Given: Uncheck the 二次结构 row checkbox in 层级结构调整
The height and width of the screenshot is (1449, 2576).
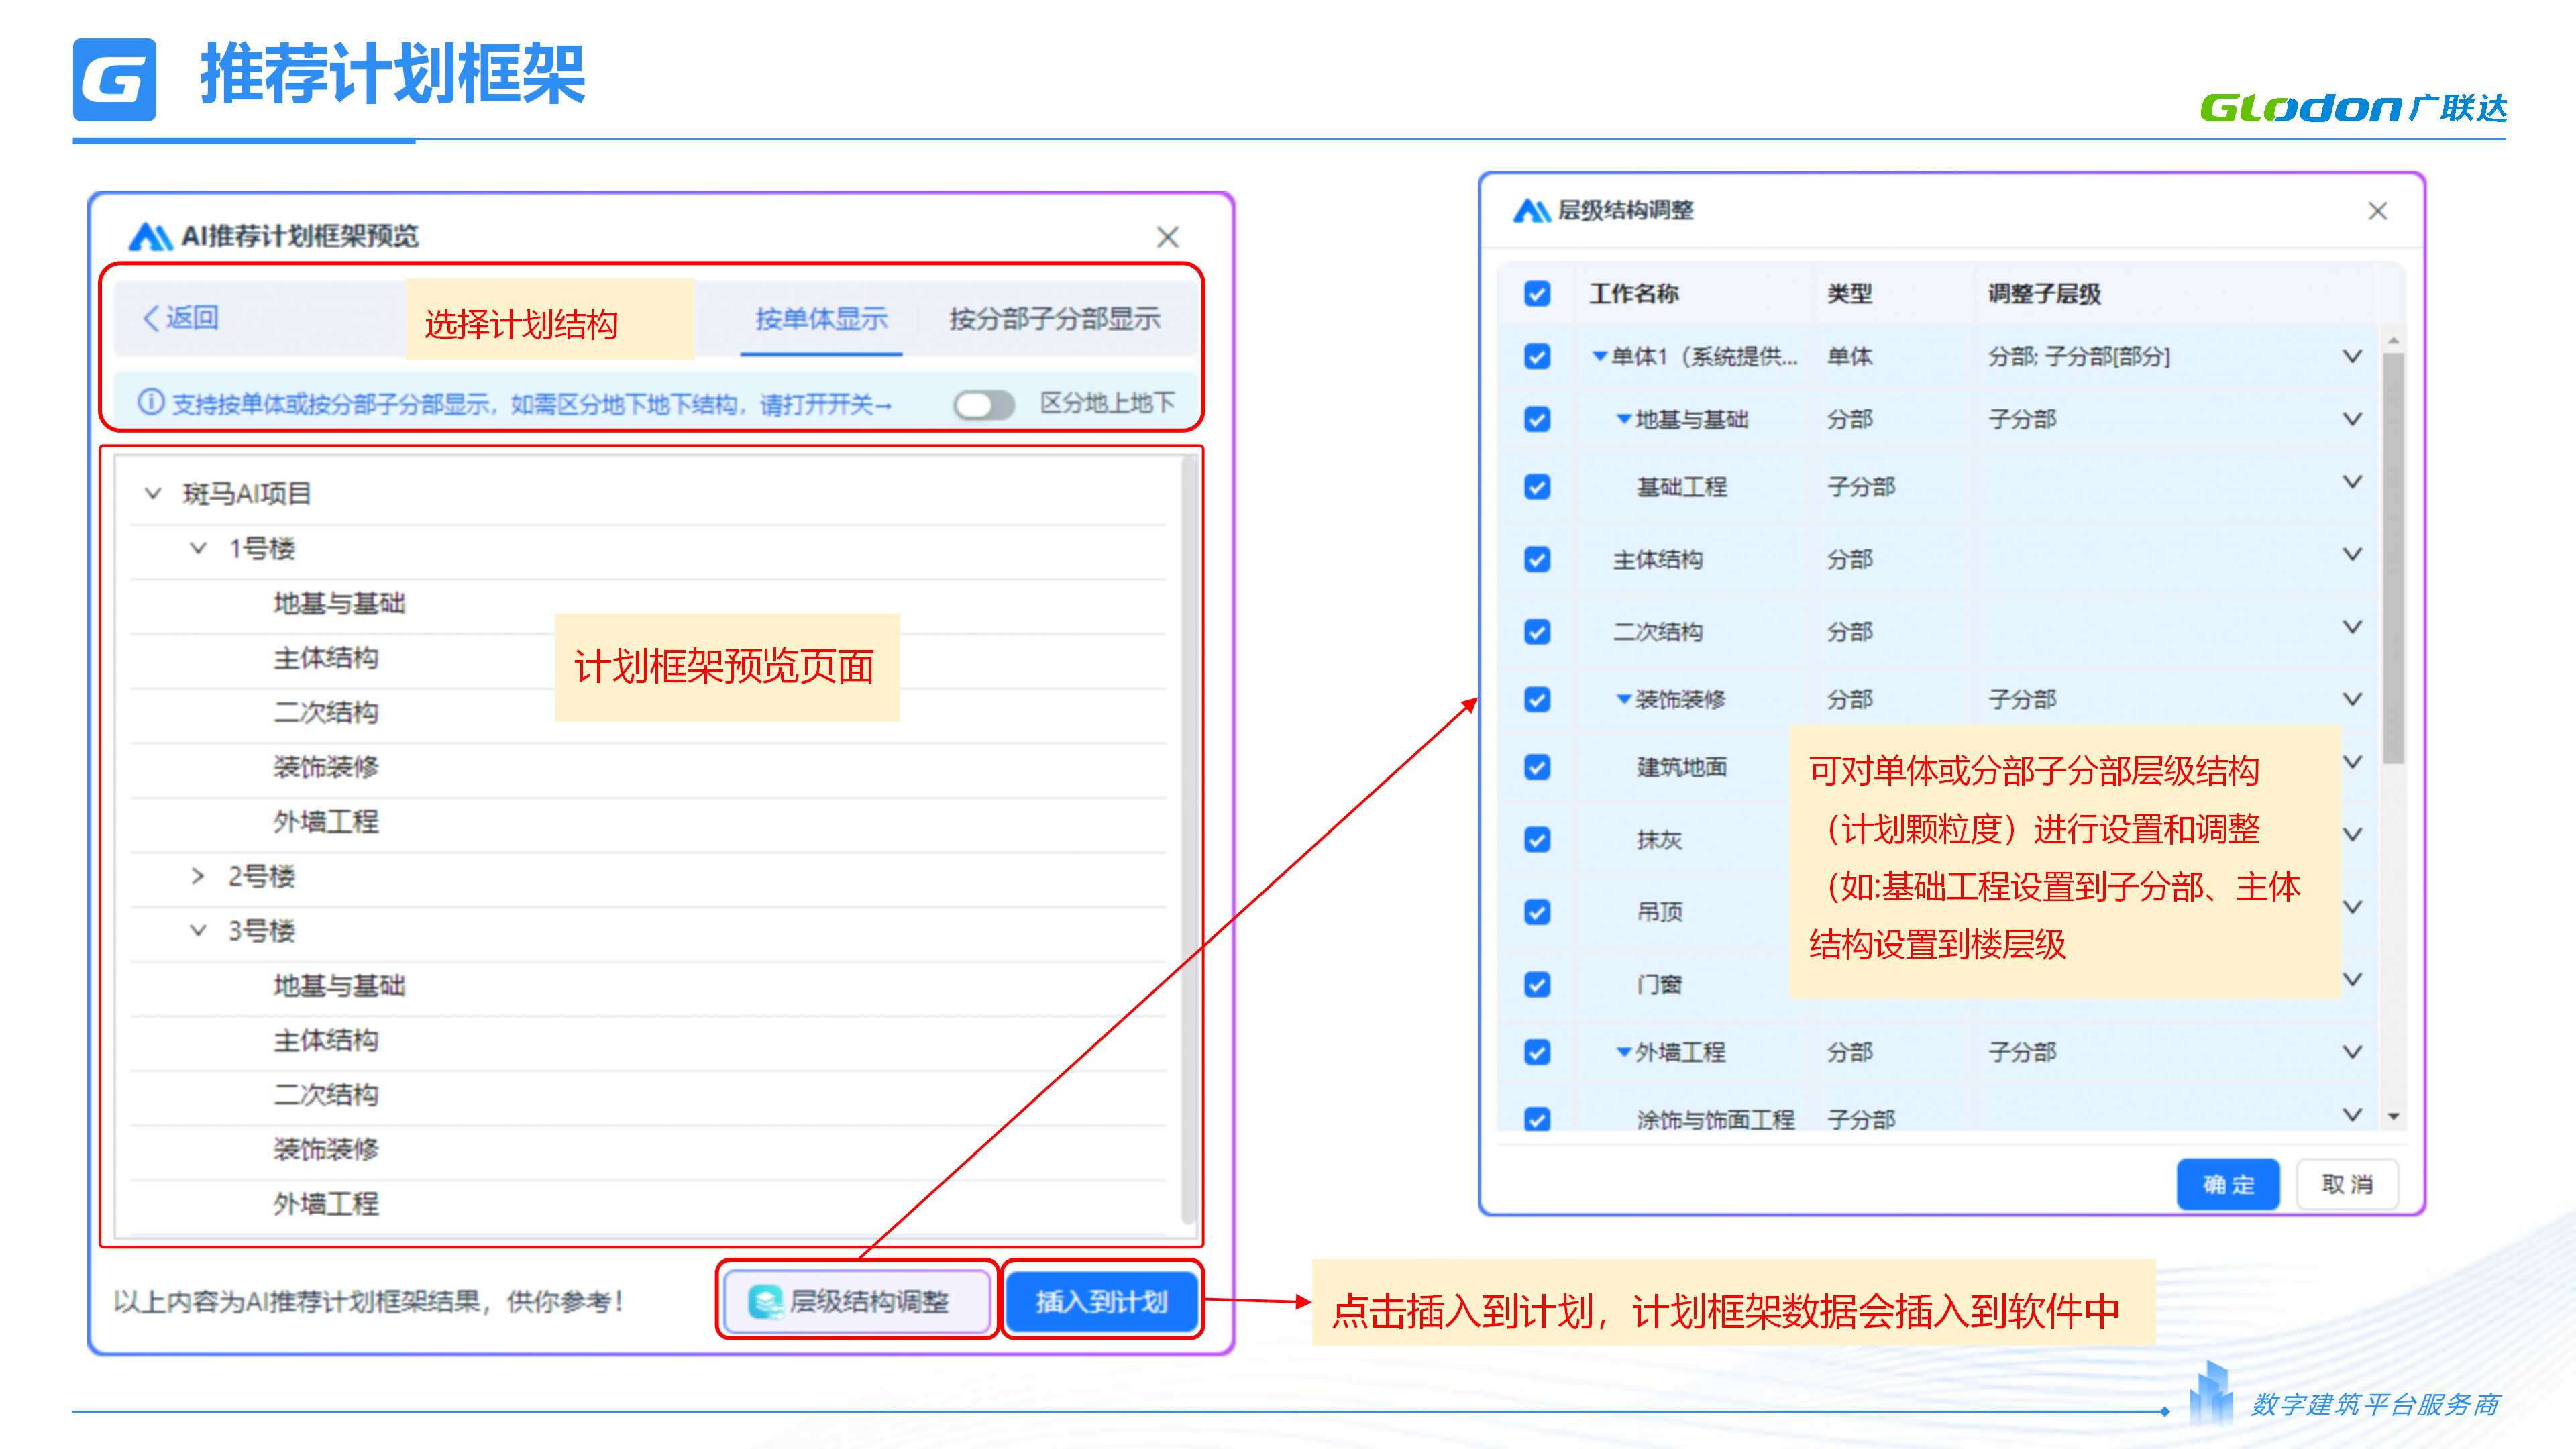Looking at the screenshot, I should tap(1537, 632).
